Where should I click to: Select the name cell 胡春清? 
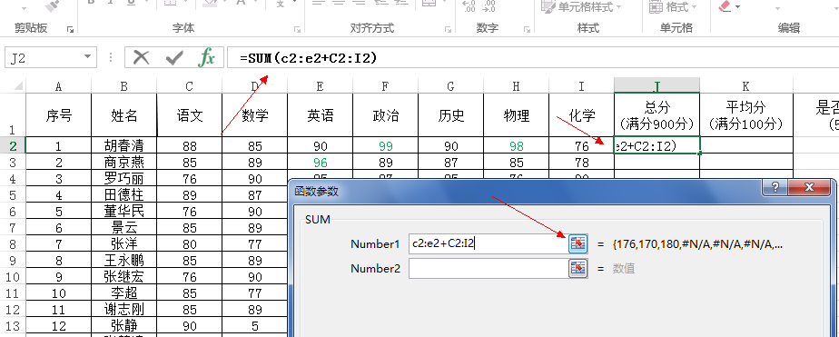coord(124,145)
